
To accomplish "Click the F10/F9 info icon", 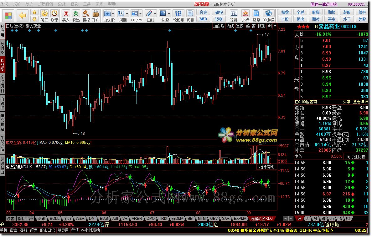I will pos(135,13).
